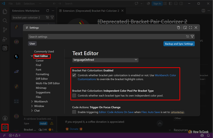Open editor more actions menu
This screenshot has width=213, height=138.
tap(209, 11)
